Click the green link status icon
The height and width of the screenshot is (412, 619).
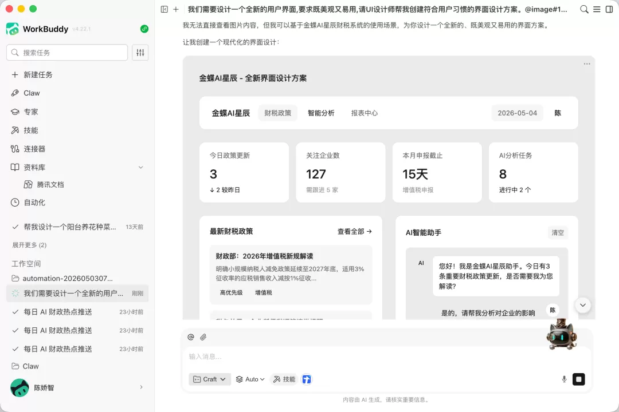pyautogui.click(x=144, y=29)
